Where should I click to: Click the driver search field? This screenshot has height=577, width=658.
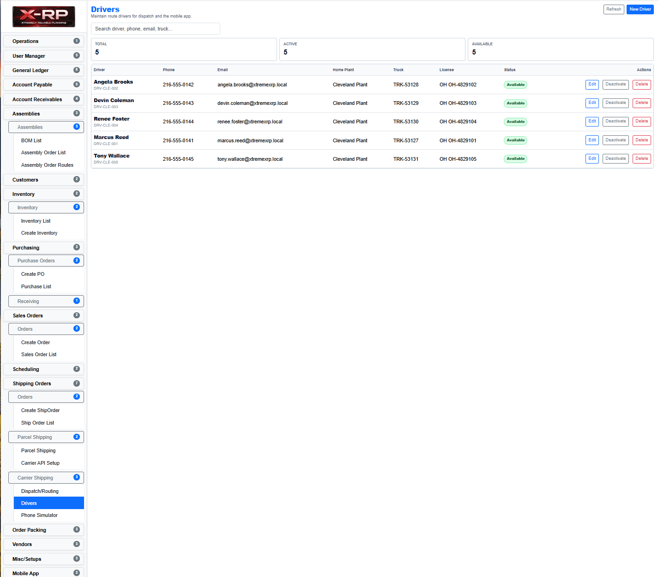(156, 29)
